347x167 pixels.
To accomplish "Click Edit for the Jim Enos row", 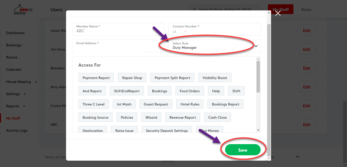I will 307,49.
